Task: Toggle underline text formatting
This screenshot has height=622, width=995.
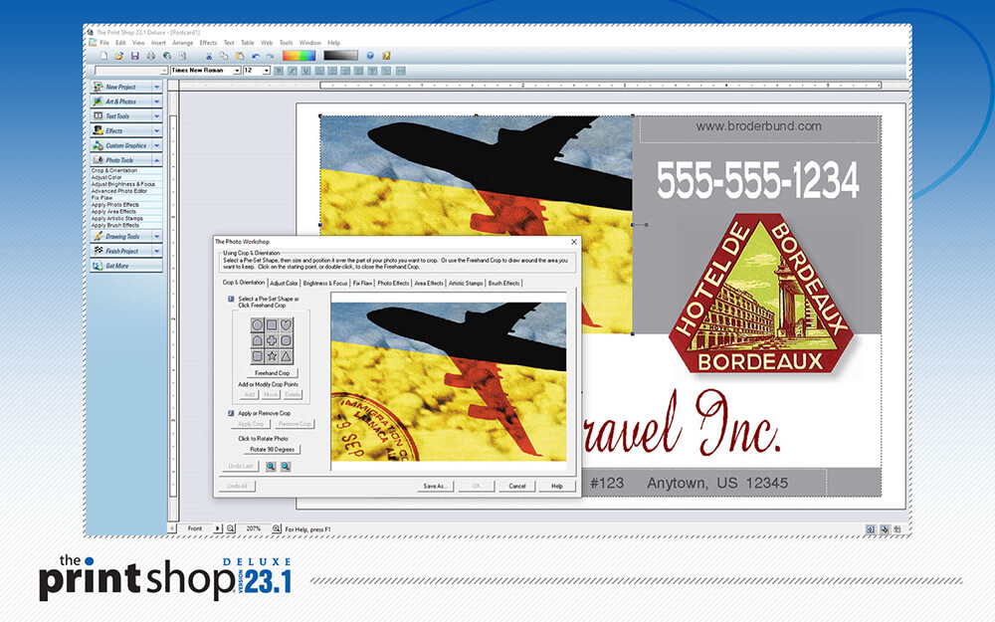Action: (x=305, y=71)
